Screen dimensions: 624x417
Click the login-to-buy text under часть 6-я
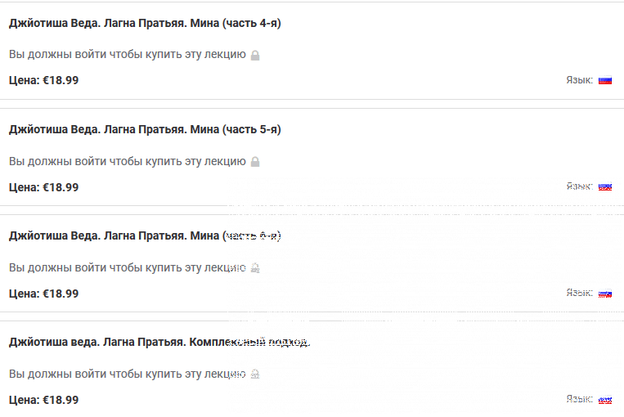click(128, 267)
